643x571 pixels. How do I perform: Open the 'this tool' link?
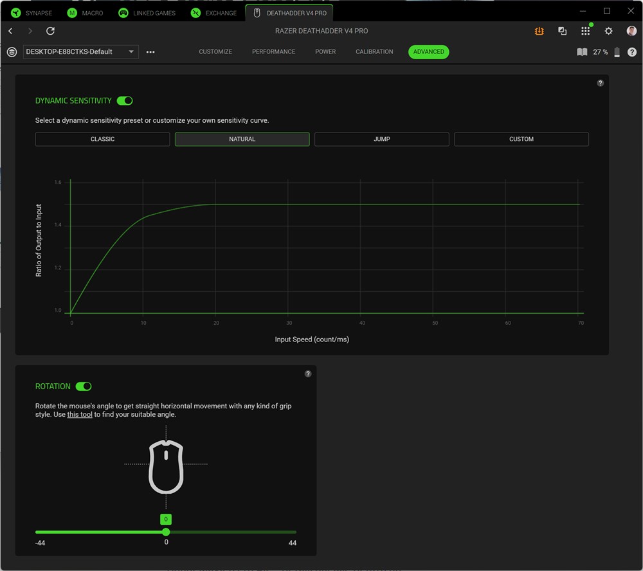(80, 415)
